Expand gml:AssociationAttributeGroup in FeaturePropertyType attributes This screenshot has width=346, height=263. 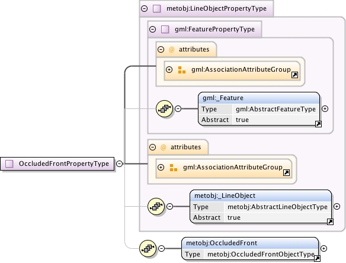169,69
